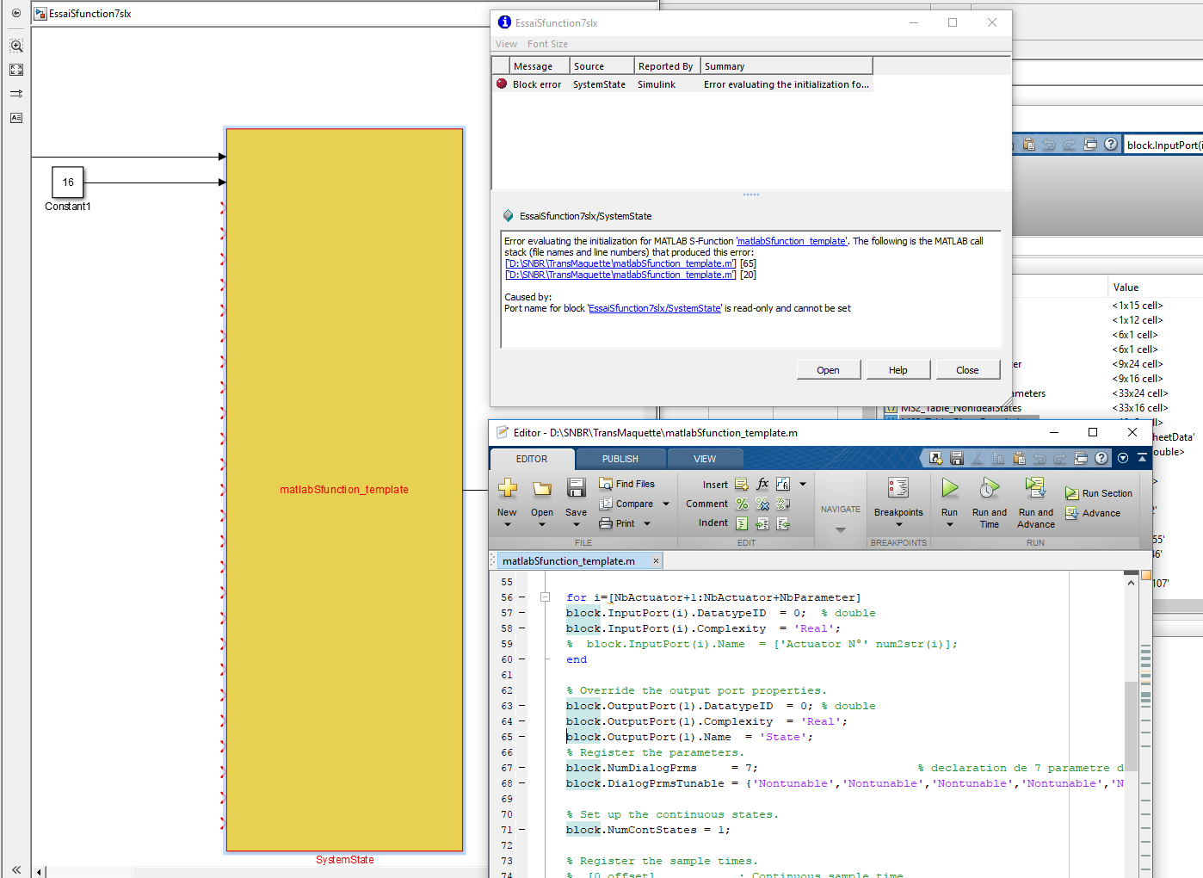Viewport: 1203px width, 878px height.
Task: Click Editor toolstrip options down-arrow circle
Action: 1123,458
